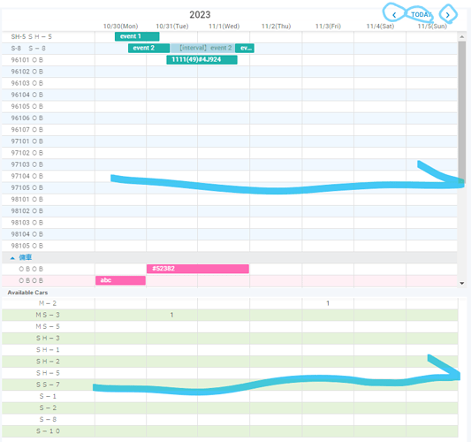The height and width of the screenshot is (442, 471).
Task: Click the count '1' in M – 2 row
Action: (x=328, y=303)
